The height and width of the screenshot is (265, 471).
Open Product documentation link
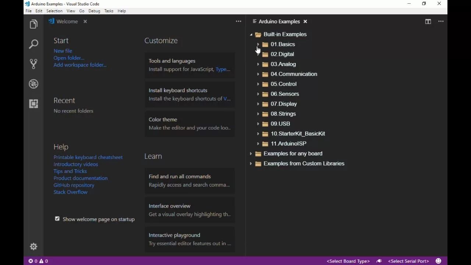coord(81,178)
